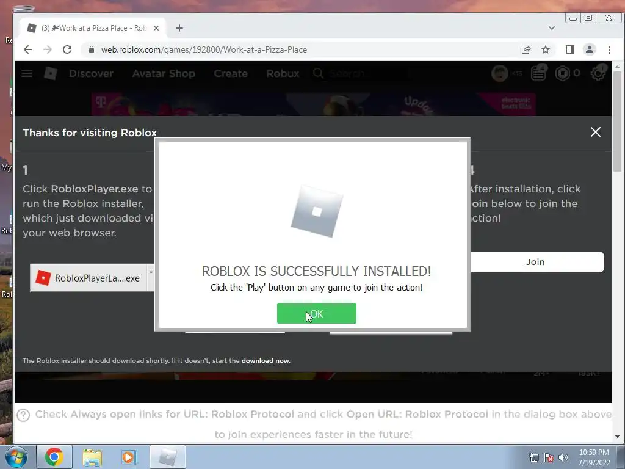Image resolution: width=625 pixels, height=469 pixels.
Task: Click the network tray icon
Action: 533,457
